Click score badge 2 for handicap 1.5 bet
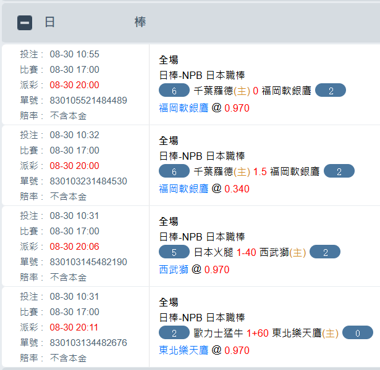The width and height of the screenshot is (380, 370). pyautogui.click(x=339, y=171)
